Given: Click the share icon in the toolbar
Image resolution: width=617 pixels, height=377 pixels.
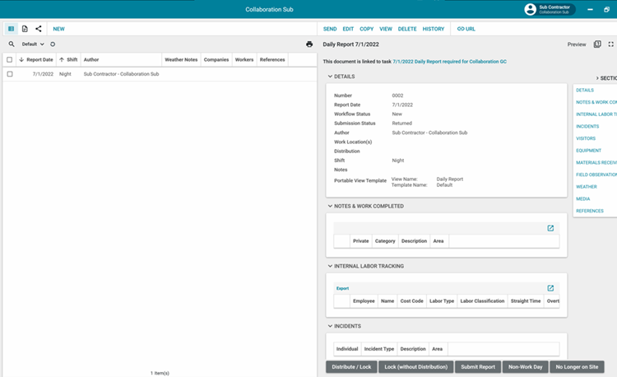Looking at the screenshot, I should 39,29.
